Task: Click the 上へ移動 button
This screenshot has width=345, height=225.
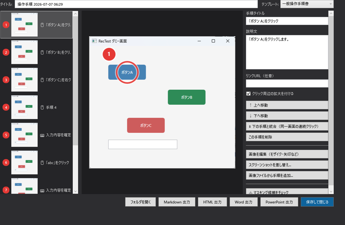Action: point(287,105)
